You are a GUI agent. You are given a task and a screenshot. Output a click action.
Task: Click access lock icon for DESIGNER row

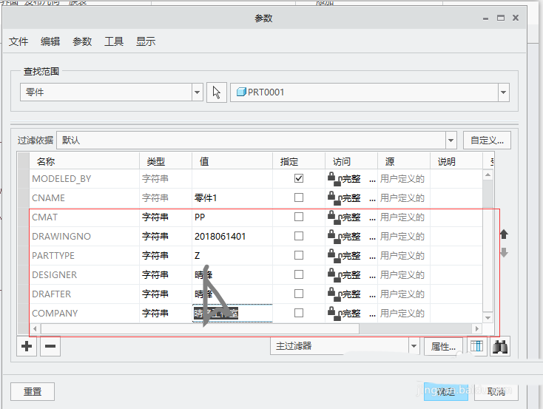(x=334, y=274)
